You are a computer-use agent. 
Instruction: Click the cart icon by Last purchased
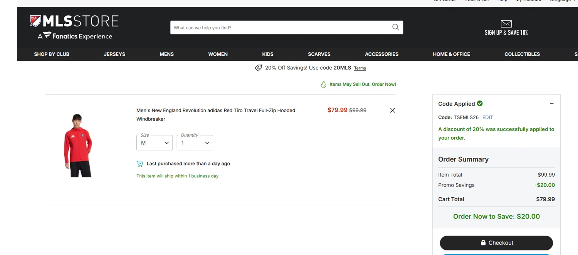pos(140,164)
